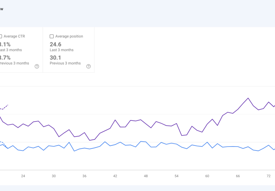
Task: Click 'Last 3 months' under 24.6
Action: 62,50
